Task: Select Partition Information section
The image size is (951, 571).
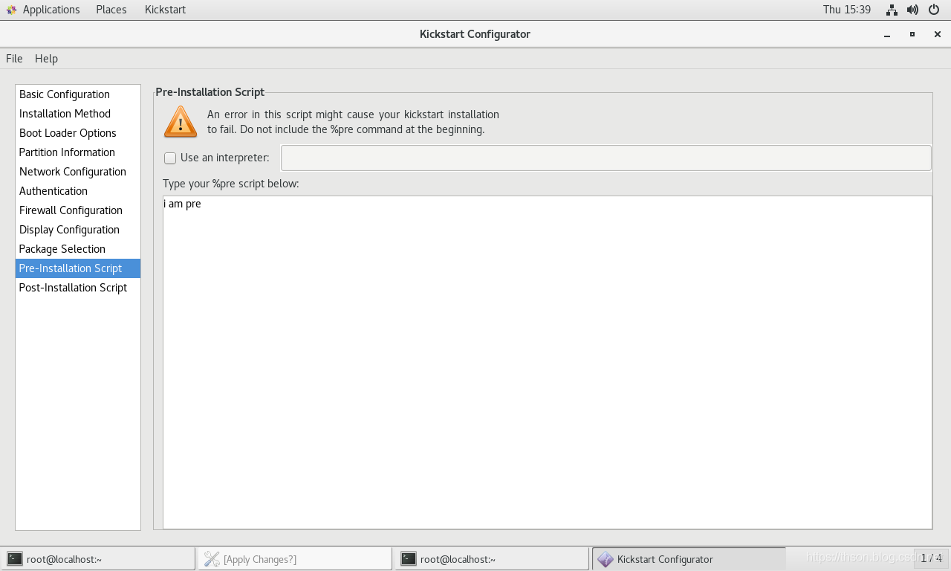Action: (67, 152)
